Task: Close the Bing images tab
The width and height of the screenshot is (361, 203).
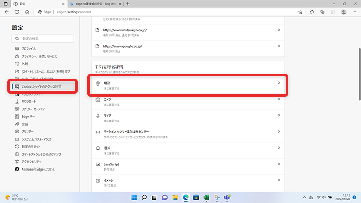Action: (120, 4)
